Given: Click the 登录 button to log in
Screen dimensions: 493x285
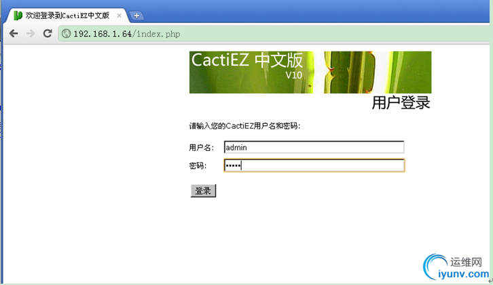Looking at the screenshot, I should click(203, 191).
